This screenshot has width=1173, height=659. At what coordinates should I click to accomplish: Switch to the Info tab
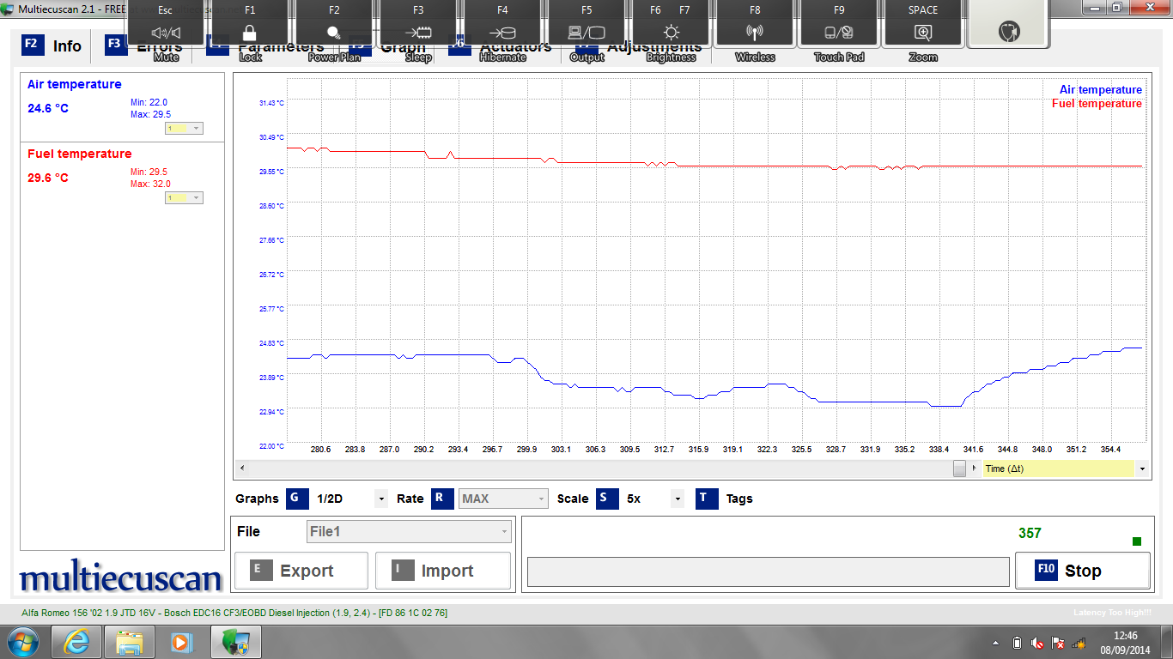click(53, 46)
